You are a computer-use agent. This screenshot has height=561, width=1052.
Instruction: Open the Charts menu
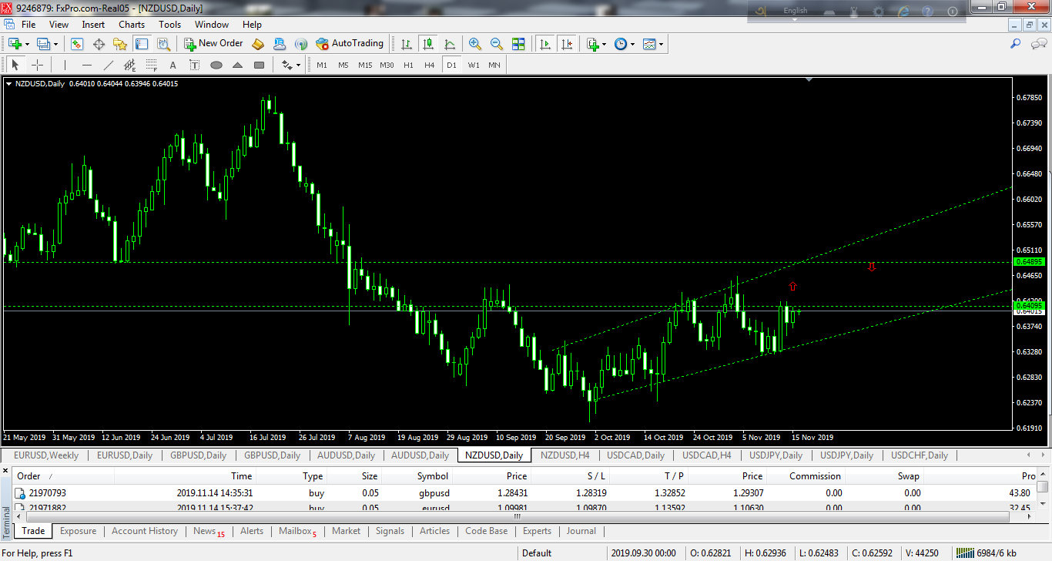coord(132,25)
